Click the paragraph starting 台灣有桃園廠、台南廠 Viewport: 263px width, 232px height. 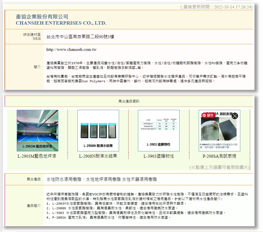tap(146, 79)
